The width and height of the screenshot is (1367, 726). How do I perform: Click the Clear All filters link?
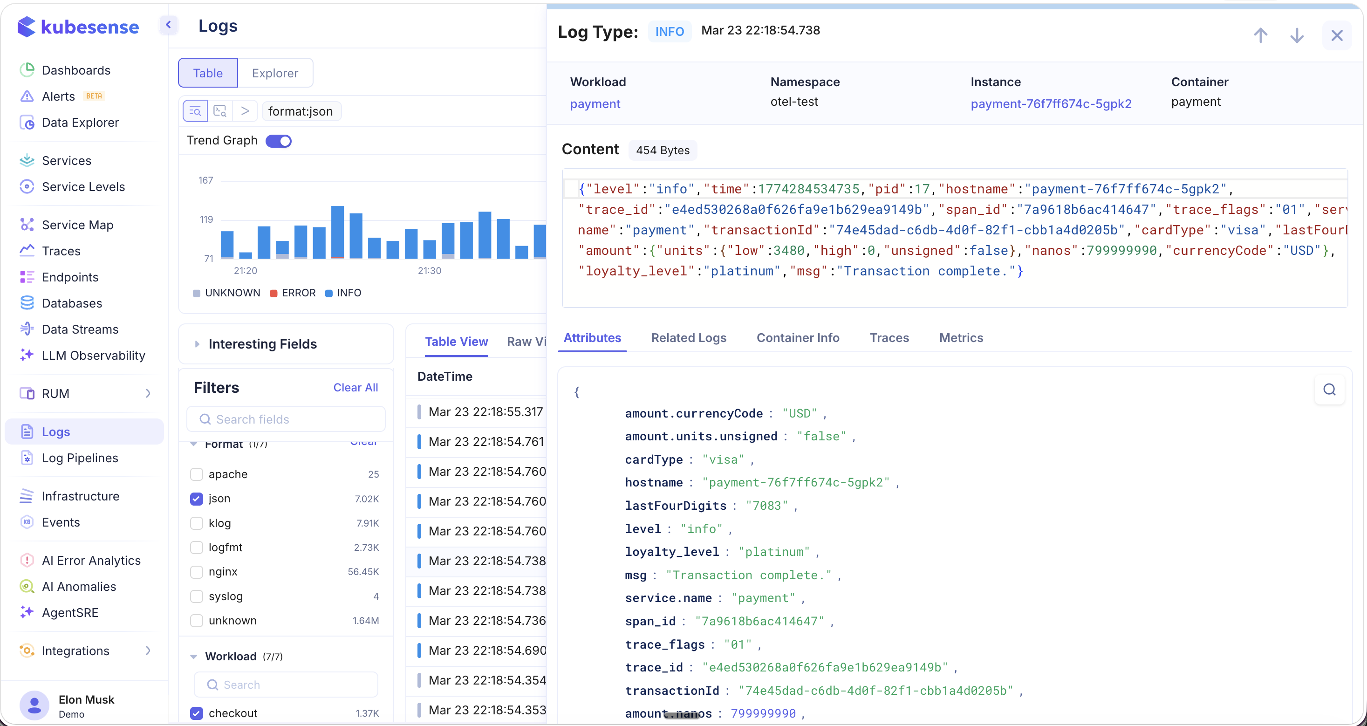pos(355,387)
